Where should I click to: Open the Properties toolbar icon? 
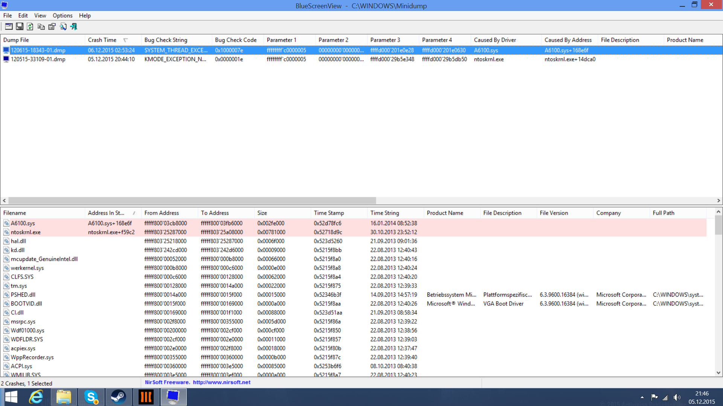tap(52, 27)
